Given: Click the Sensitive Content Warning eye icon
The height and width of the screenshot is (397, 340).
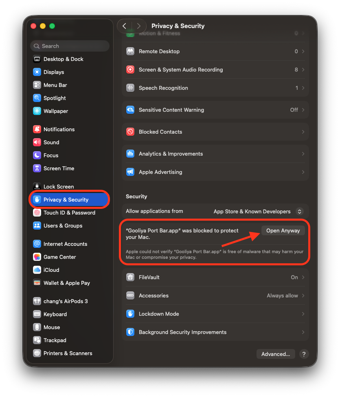Looking at the screenshot, I should pos(130,110).
